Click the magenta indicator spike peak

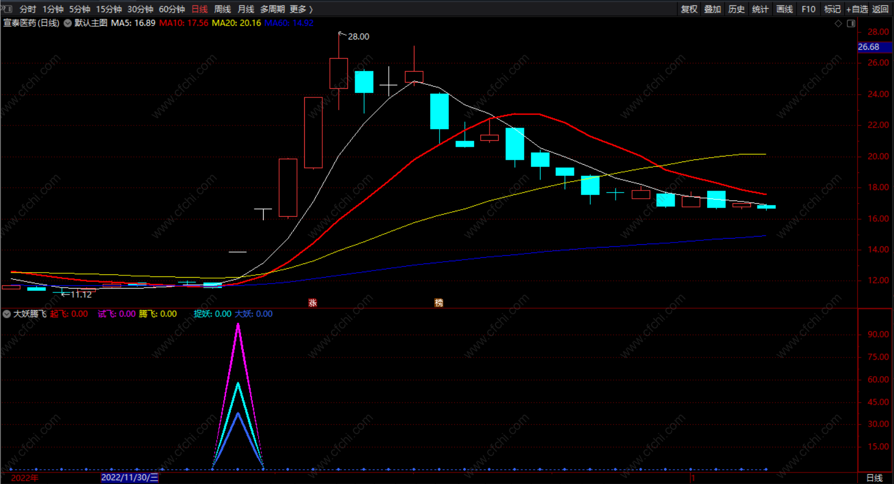238,325
